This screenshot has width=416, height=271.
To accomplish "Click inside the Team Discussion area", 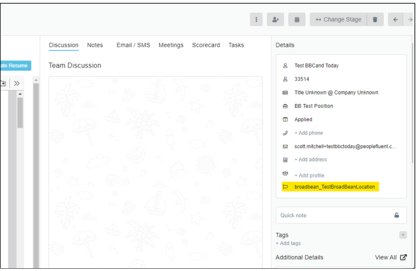I will [x=155, y=172].
